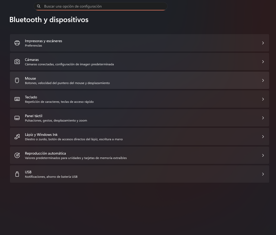
Task: Open the Reproducción automática title label
Action: pos(45,153)
